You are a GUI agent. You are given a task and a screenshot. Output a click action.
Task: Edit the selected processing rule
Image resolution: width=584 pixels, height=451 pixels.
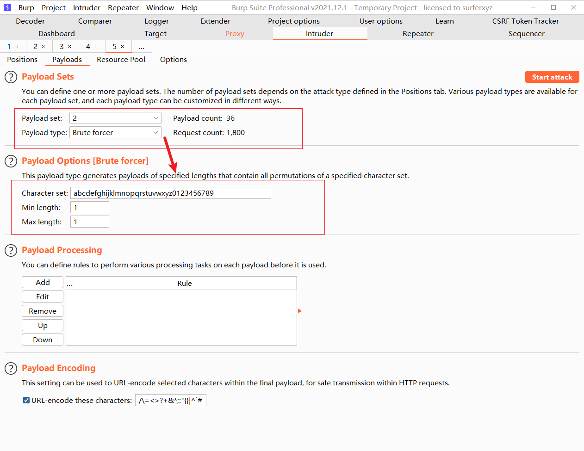click(x=43, y=297)
